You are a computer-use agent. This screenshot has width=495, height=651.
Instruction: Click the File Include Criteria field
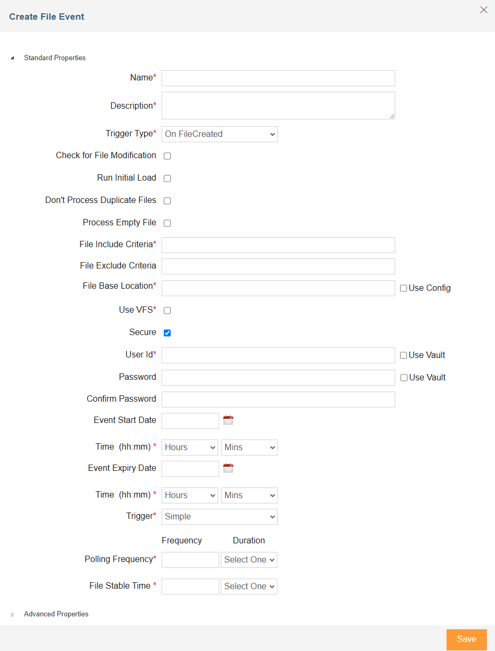point(278,245)
